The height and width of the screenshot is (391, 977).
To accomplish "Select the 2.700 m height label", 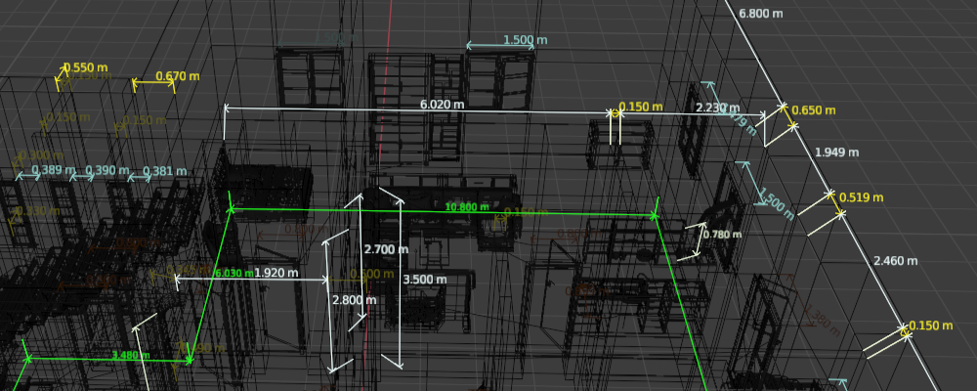I will pyautogui.click(x=378, y=250).
